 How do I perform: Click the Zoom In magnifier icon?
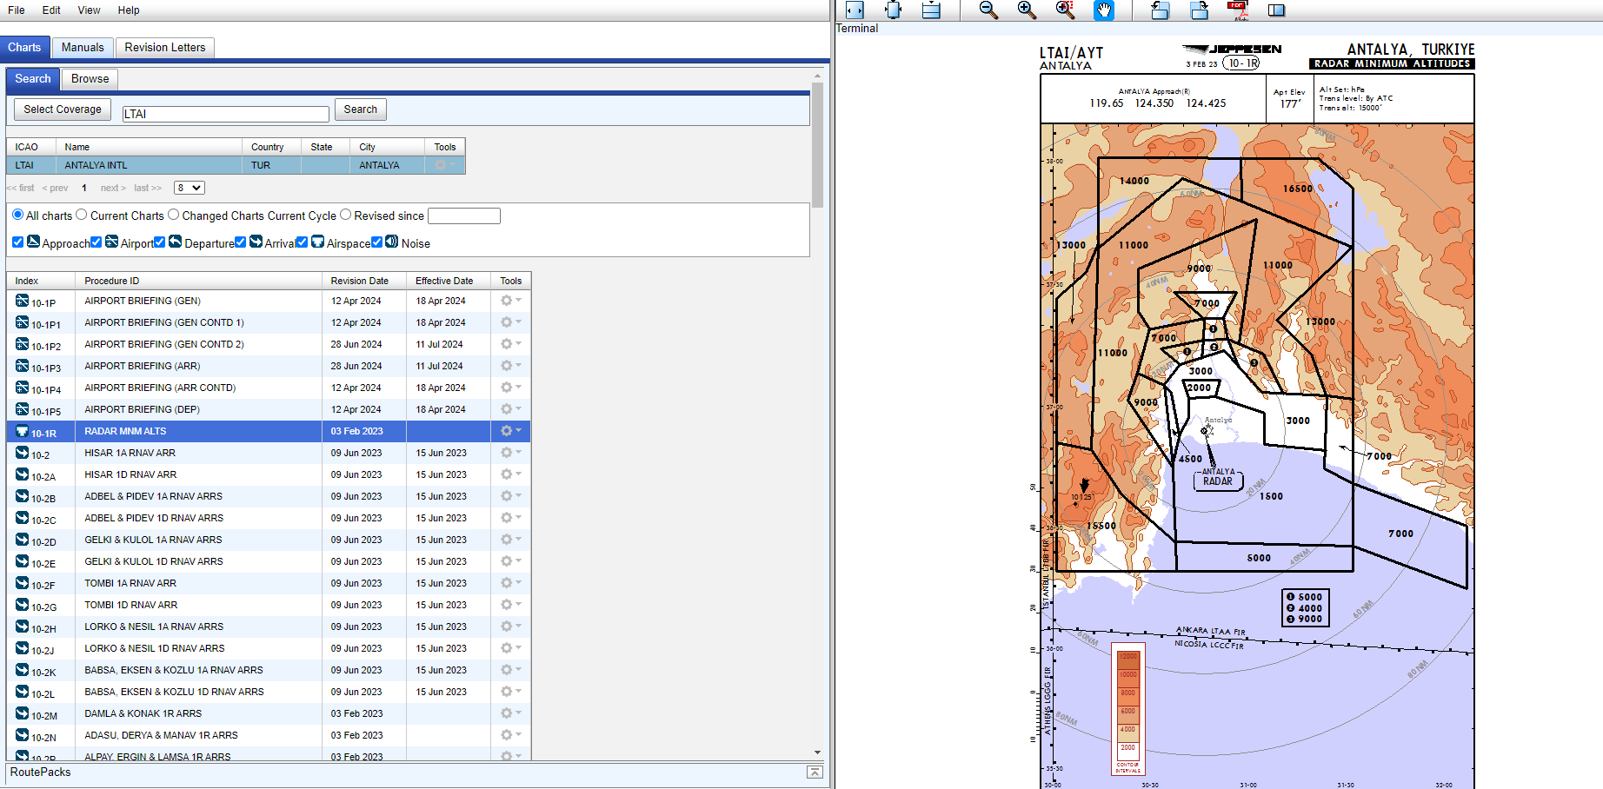(1026, 10)
